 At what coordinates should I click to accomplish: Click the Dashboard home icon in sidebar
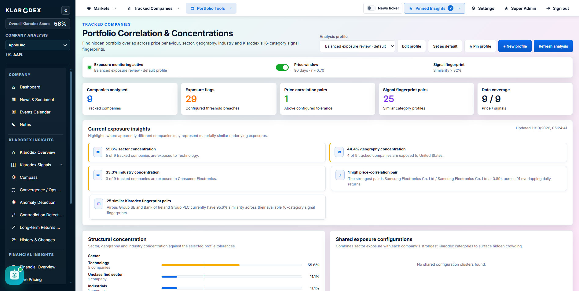click(x=13, y=87)
